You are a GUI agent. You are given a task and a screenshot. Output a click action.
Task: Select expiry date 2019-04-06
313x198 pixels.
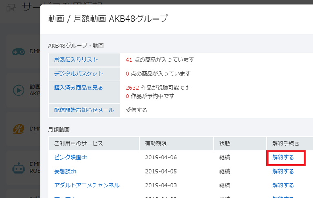click(161, 157)
